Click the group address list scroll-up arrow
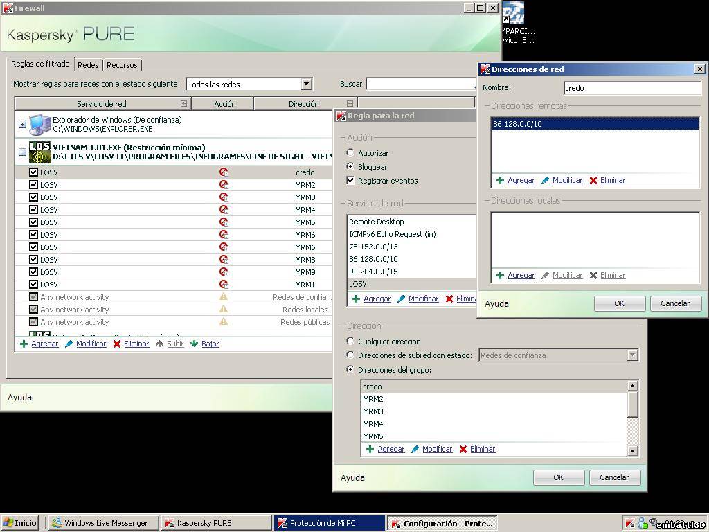The image size is (709, 532). coord(633,386)
